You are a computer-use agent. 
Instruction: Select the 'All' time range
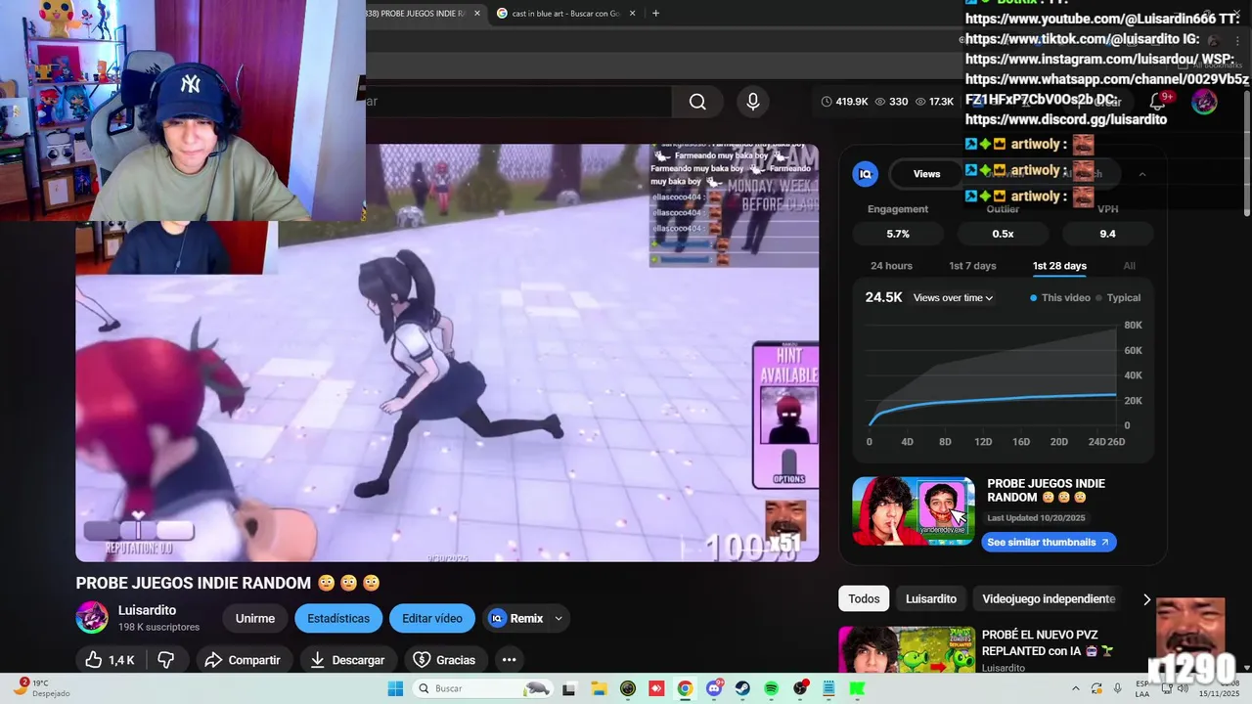[x=1129, y=266]
